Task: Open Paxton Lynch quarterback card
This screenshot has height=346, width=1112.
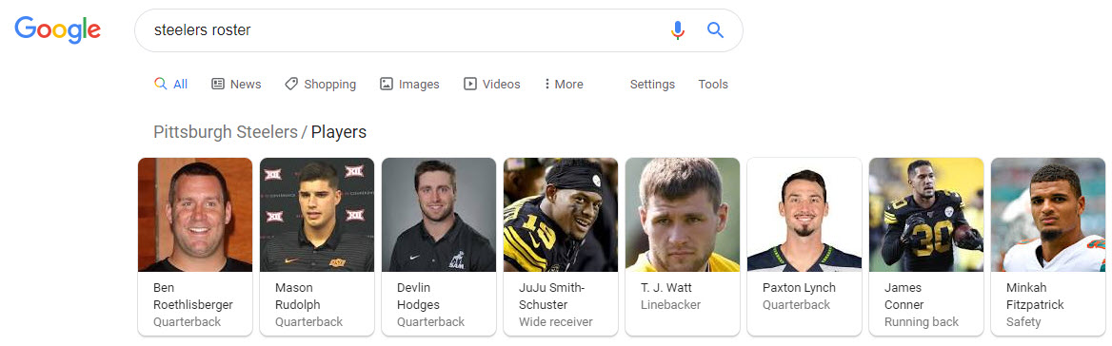Action: pyautogui.click(x=804, y=246)
